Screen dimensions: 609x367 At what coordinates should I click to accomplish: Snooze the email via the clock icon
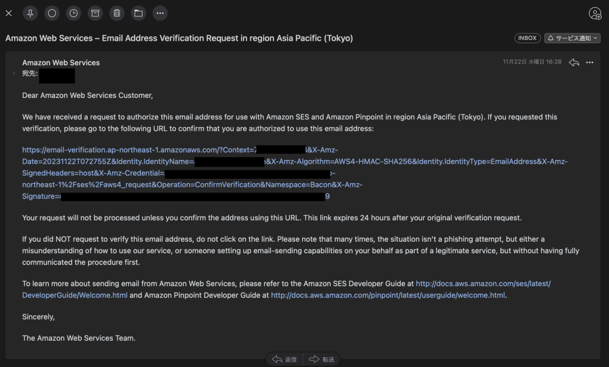click(x=74, y=13)
